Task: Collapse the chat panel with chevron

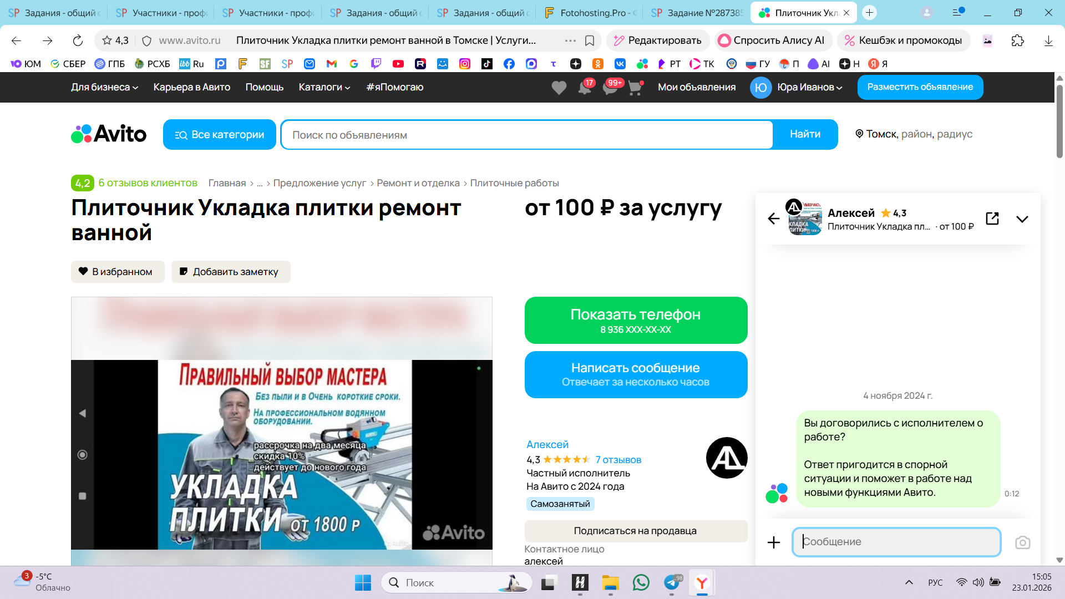Action: 1022,219
